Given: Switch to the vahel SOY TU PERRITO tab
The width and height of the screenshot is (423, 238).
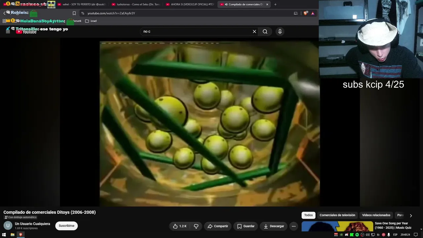Looking at the screenshot, I should click(81, 4).
